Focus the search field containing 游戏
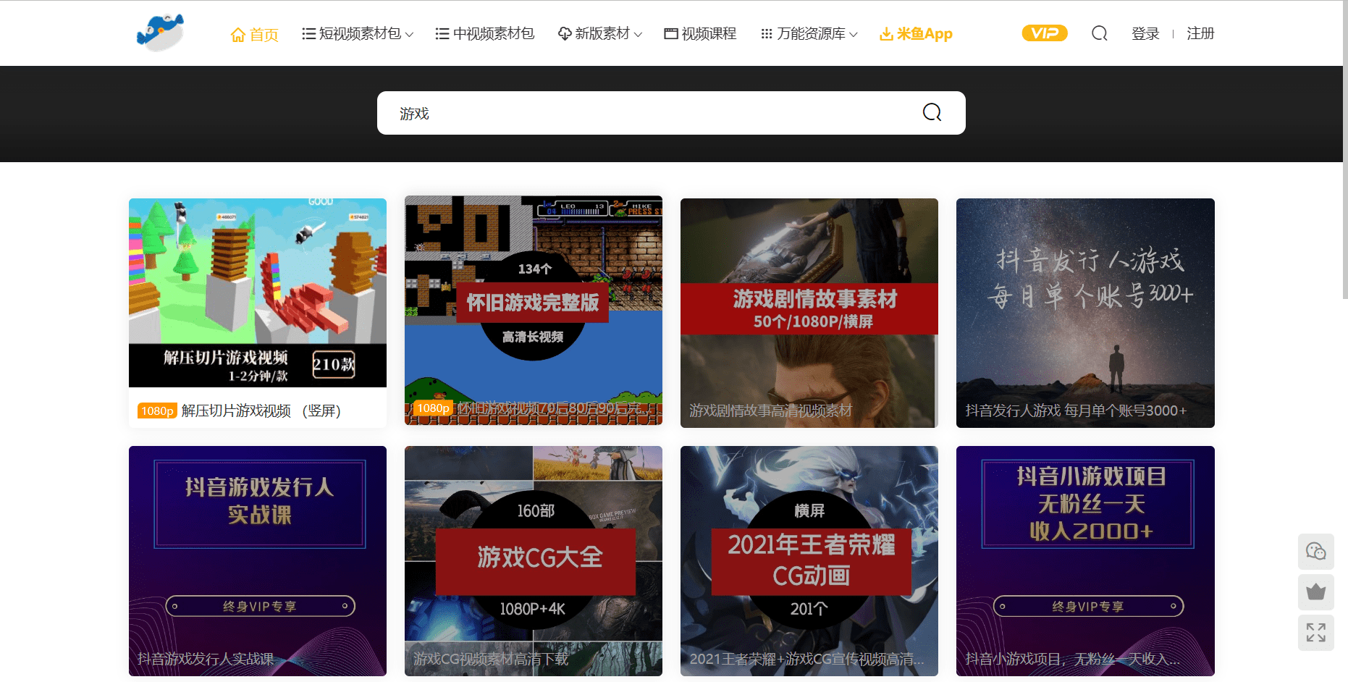Screen dimensions: 1348x682 click(652, 113)
